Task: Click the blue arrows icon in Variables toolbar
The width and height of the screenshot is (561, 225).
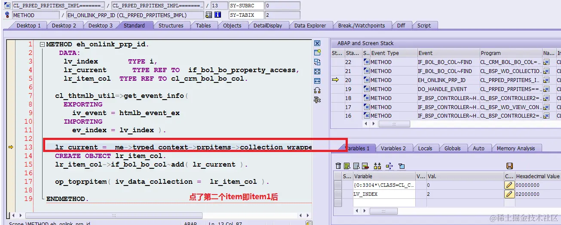Action: click(389, 166)
